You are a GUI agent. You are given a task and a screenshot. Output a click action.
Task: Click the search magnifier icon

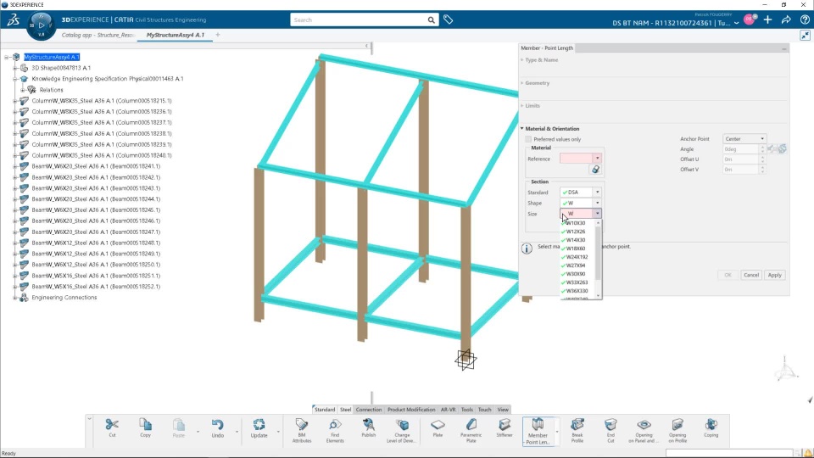coord(431,20)
